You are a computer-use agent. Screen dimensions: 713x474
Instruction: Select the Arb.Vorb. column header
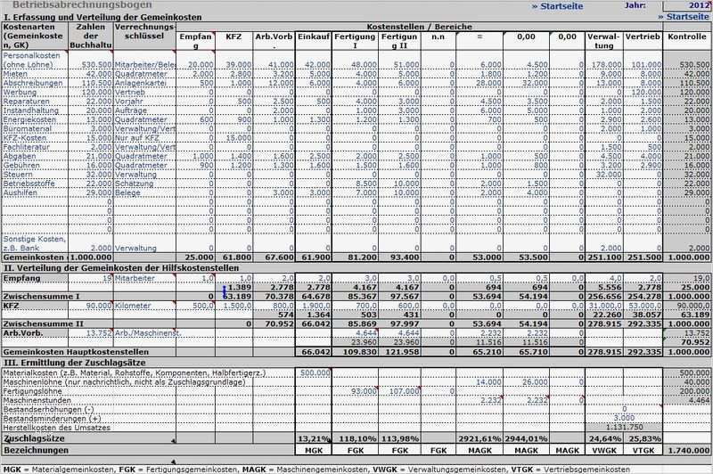point(274,40)
